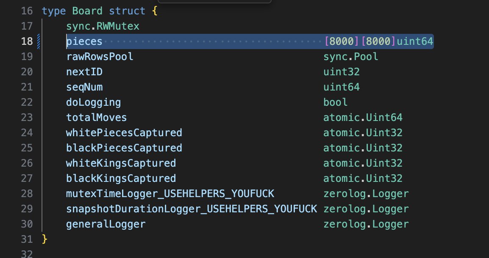Click the blackKingsCaptured field name
The width and height of the screenshot is (489, 258).
(x=121, y=178)
